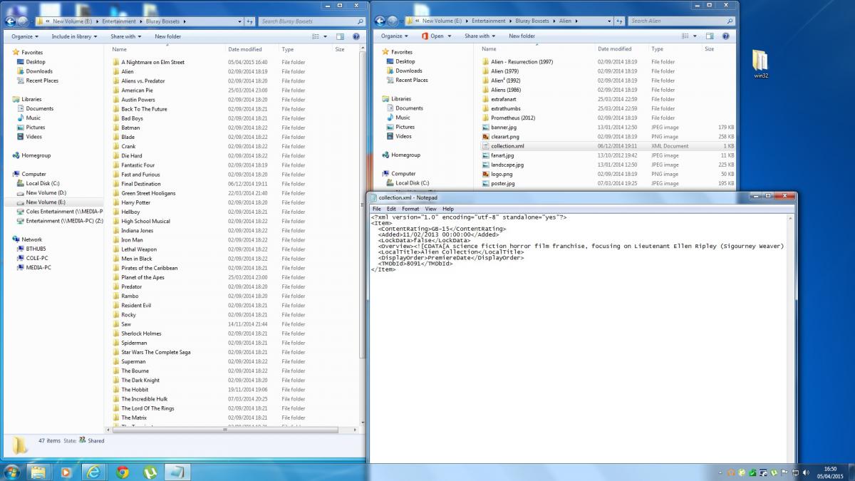Show hidden icons in the system tray

tap(720, 472)
